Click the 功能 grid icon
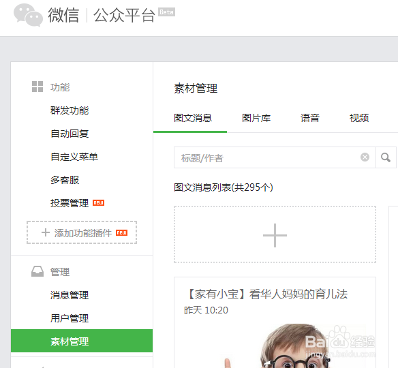 (x=37, y=87)
